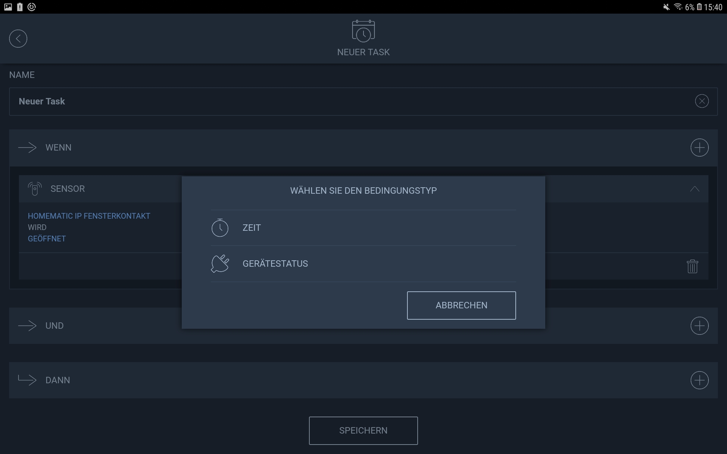Viewport: 727px width, 454px height.
Task: Click the plug icon beside GERÄTESTATUS
Action: (x=220, y=264)
